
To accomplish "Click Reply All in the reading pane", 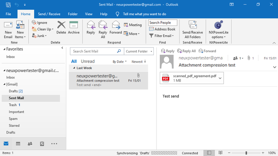I will (x=186, y=51).
